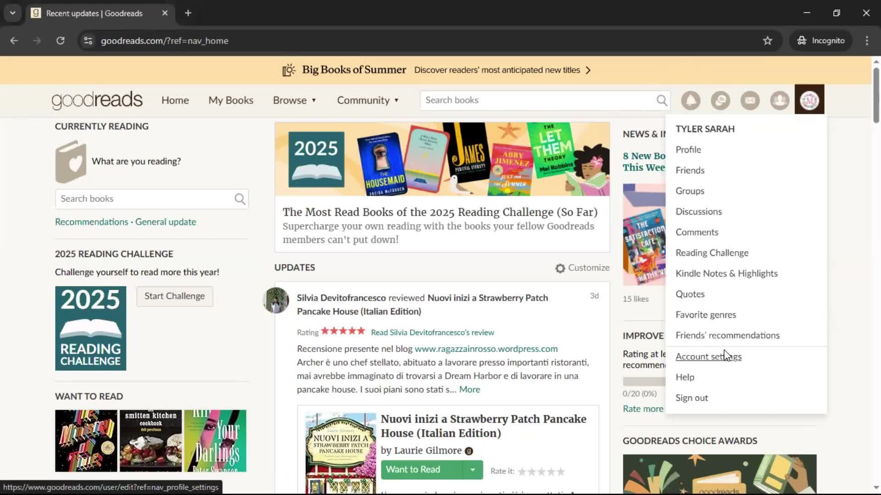The height and width of the screenshot is (495, 881).
Task: Click the Goodreads author badge beside Laurie Gilmore
Action: coord(469,451)
